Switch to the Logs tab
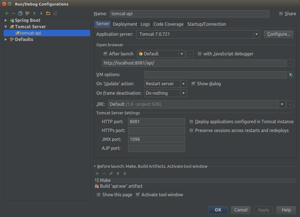This screenshot has height=217, width=300. [145, 24]
